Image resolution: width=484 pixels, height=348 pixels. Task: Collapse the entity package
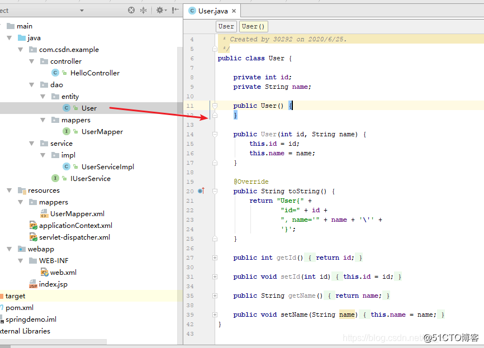click(43, 97)
